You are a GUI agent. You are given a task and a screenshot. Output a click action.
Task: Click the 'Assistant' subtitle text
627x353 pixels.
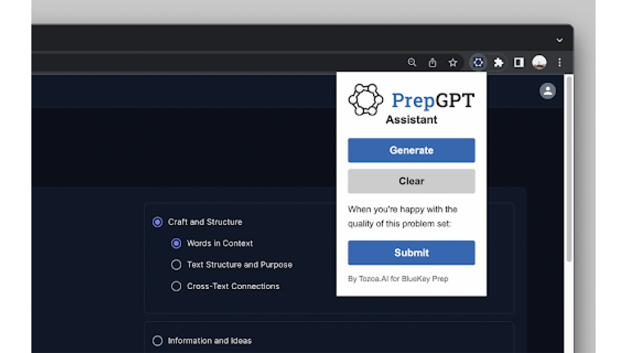click(x=411, y=120)
